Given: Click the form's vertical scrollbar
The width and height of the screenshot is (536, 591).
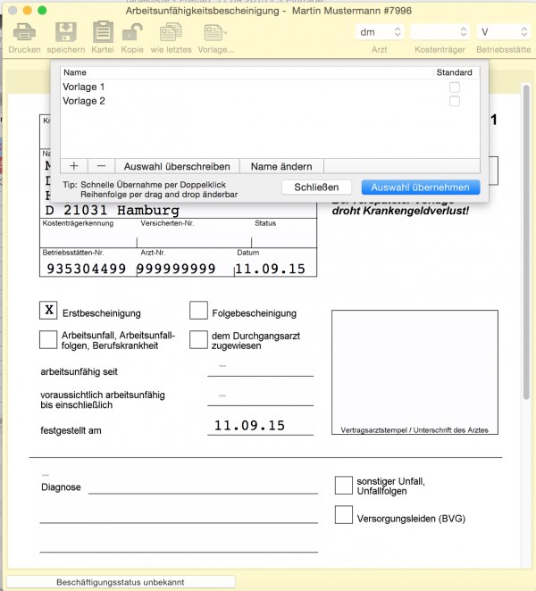Looking at the screenshot, I should [526, 242].
